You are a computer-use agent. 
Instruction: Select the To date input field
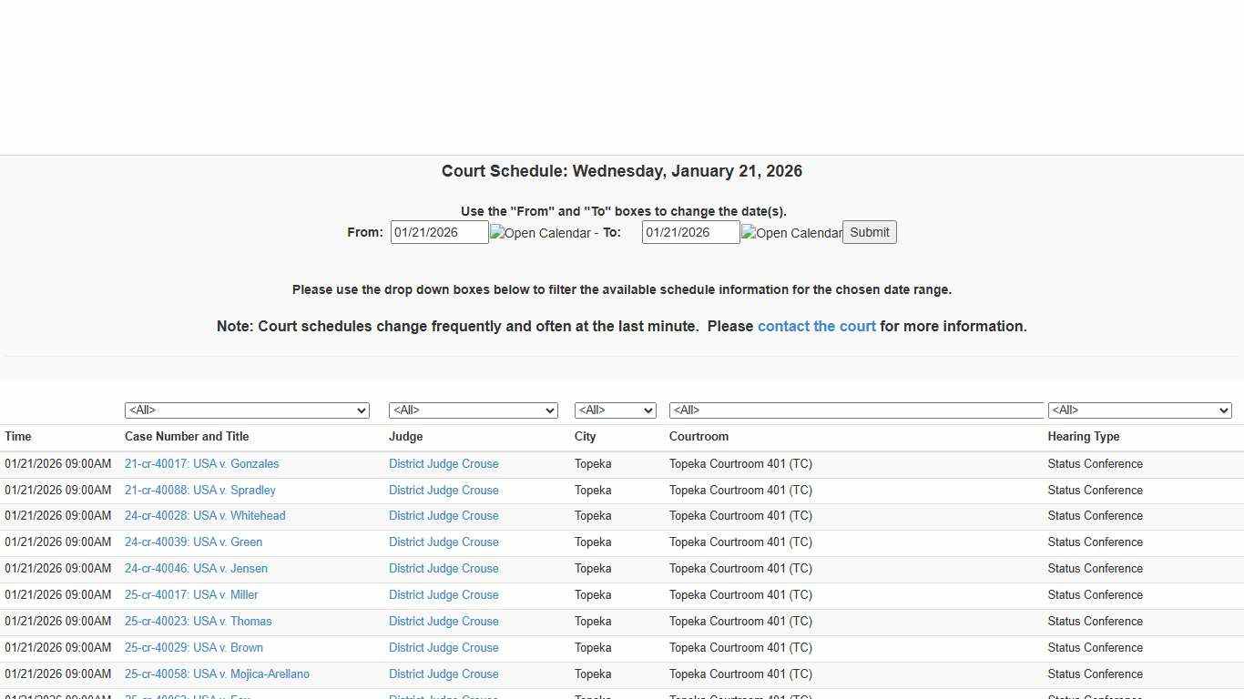point(690,232)
